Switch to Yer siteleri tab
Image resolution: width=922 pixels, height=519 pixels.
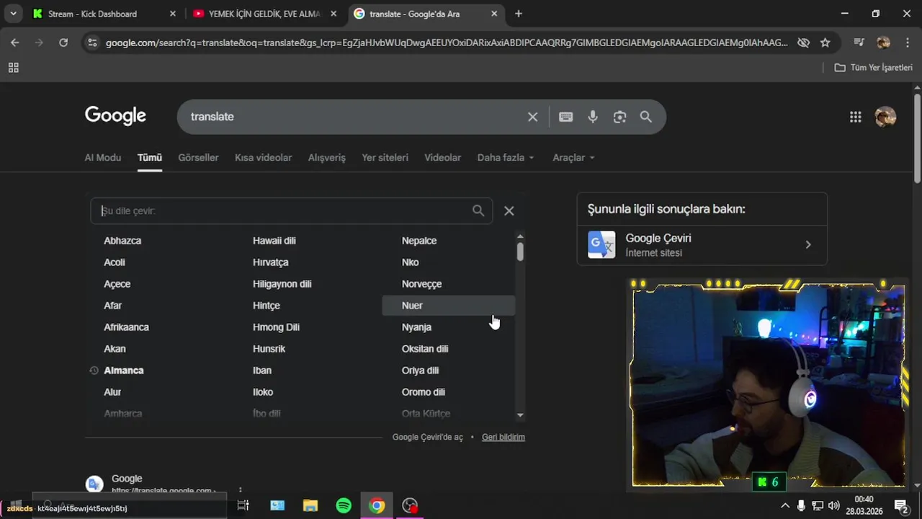coord(385,157)
